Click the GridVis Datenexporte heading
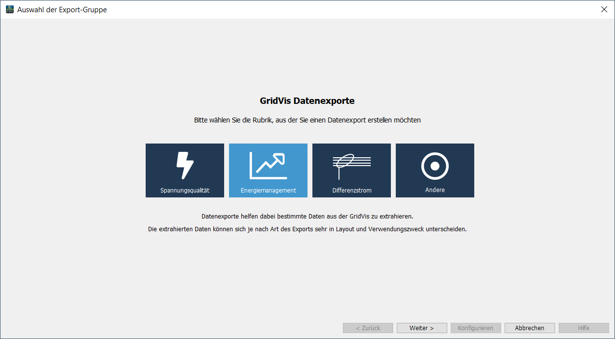The height and width of the screenshot is (339, 615). (x=307, y=101)
